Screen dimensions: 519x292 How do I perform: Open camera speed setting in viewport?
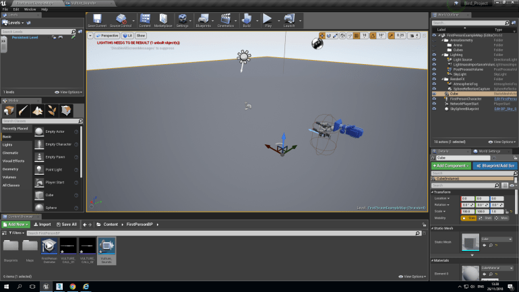tap(414, 36)
